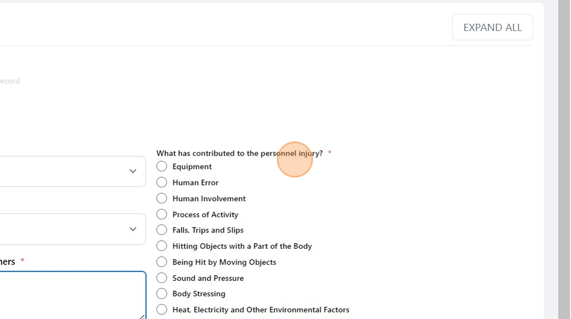This screenshot has width=571, height=319.
Task: Open the first dropdown via its chevron
Action: [133, 171]
